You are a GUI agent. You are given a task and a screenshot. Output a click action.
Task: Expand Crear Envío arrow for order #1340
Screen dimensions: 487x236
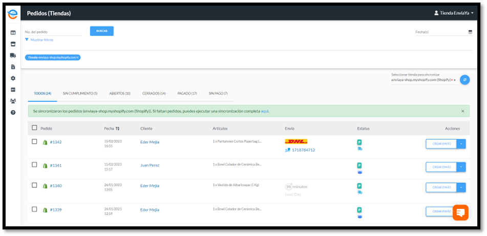point(461,187)
